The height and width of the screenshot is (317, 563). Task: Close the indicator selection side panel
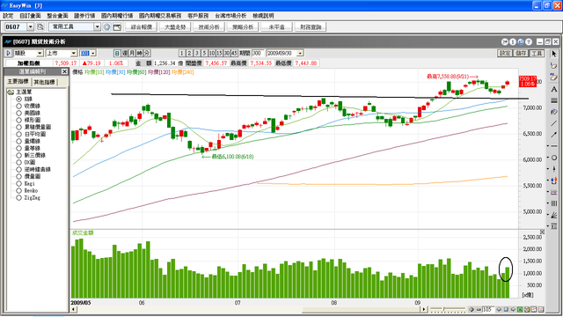pyautogui.click(x=64, y=71)
